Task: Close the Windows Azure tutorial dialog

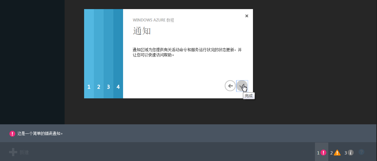Action: 246,16
